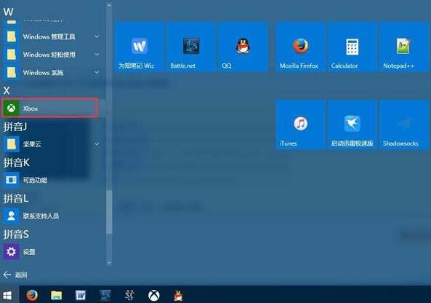Open the Mozilla Firefox tile
The width and height of the screenshot is (431, 303).
[x=300, y=47]
